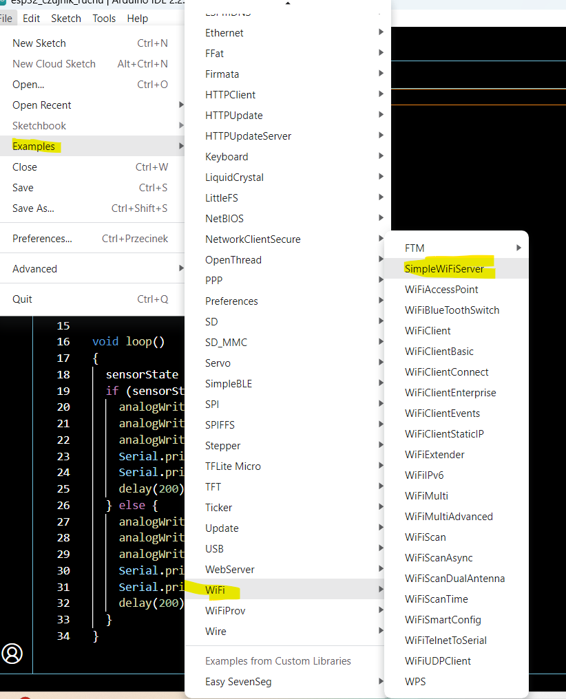Expand the HTTPClient examples submenu
This screenshot has height=699, width=566.
point(288,94)
